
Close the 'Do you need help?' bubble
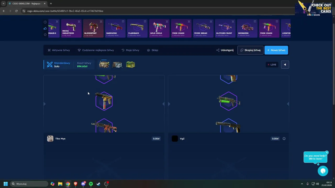(x=327, y=152)
